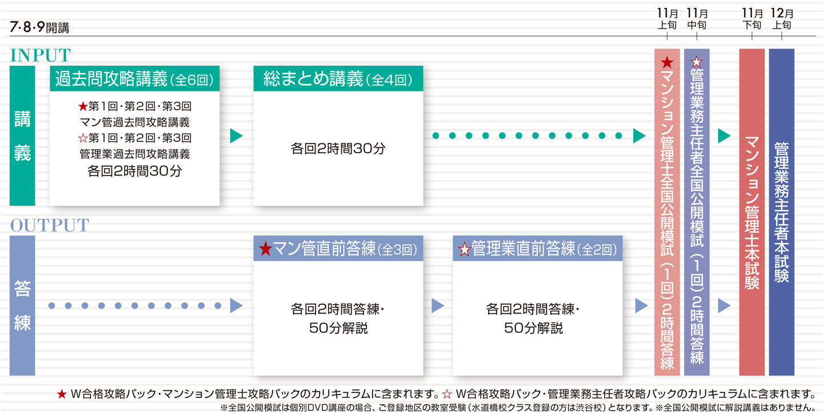Select the 12月上旬 timeline marker
823x414 pixels.
[781, 19]
